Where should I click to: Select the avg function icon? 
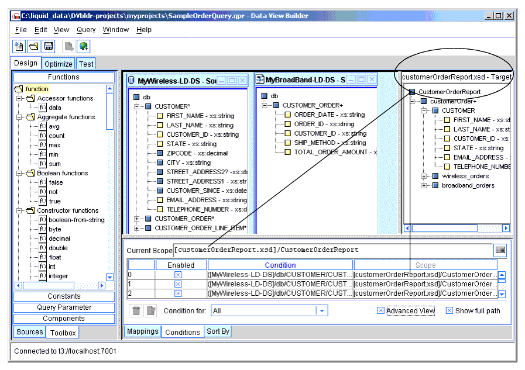click(x=43, y=126)
